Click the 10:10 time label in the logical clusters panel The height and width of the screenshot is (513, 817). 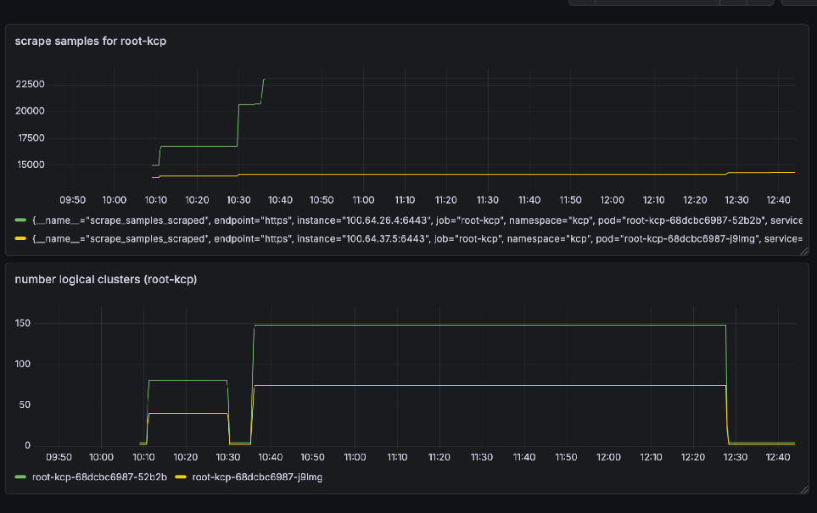(143, 457)
